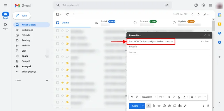
Task: Expand the Kategori label group
Action: [x=14, y=66]
